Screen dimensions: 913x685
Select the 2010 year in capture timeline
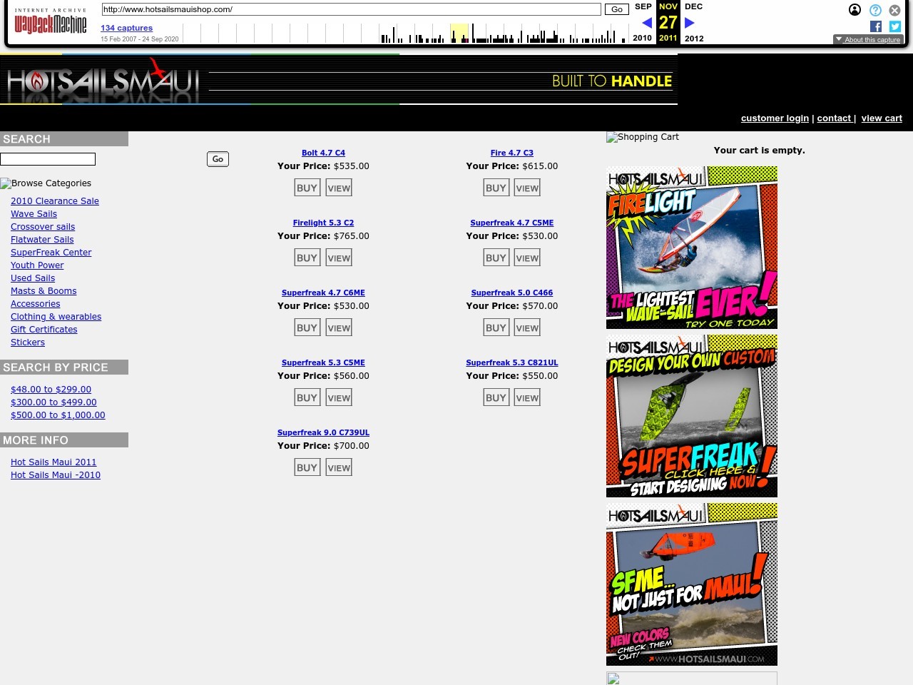click(642, 39)
